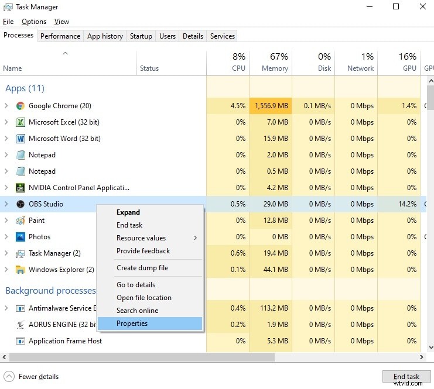Click the horizontal scrollbar thumb
This screenshot has height=389, width=434.
(x=142, y=357)
